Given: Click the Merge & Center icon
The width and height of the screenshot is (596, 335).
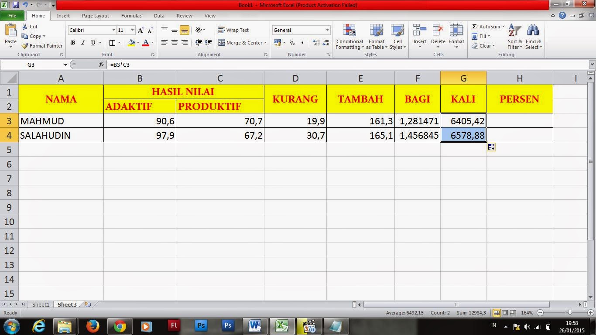Looking at the screenshot, I should 242,43.
